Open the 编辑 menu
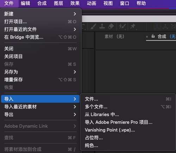176x153 pixels. click(25, 3)
